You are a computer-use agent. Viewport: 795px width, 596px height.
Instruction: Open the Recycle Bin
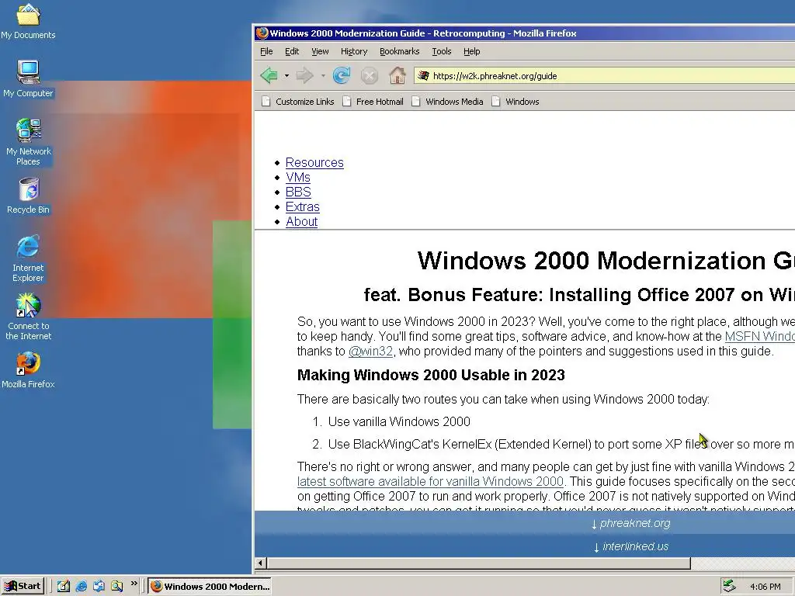[x=29, y=196]
